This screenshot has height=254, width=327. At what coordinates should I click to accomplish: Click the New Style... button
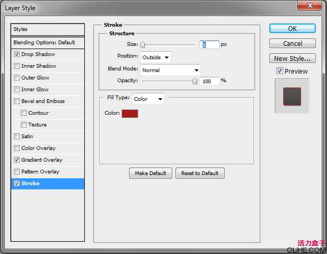[292, 59]
